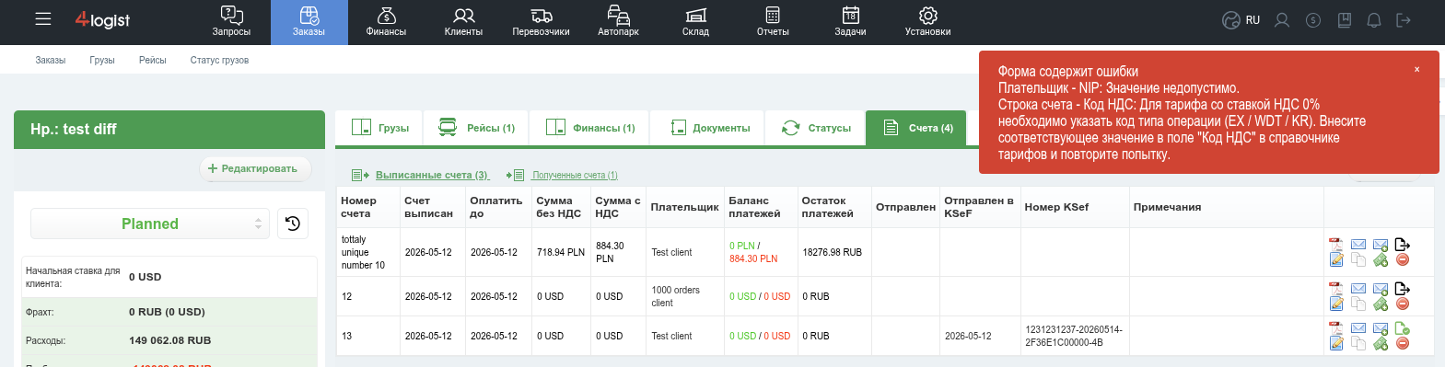1445x367 pixels.
Task: Open the PDF for invoice 13
Action: [x=1335, y=328]
